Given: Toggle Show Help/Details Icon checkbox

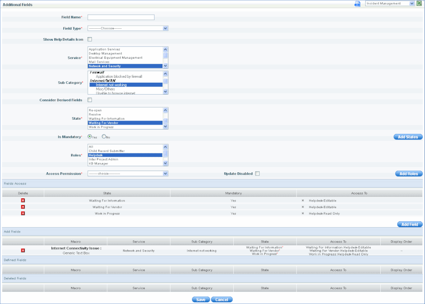Looking at the screenshot, I should (90, 39).
